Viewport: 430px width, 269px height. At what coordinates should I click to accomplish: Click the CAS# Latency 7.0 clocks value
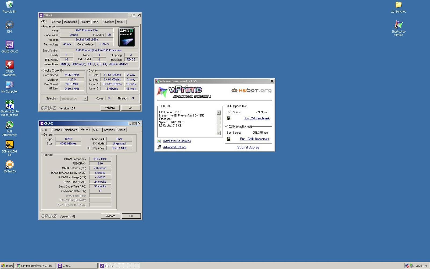100,168
